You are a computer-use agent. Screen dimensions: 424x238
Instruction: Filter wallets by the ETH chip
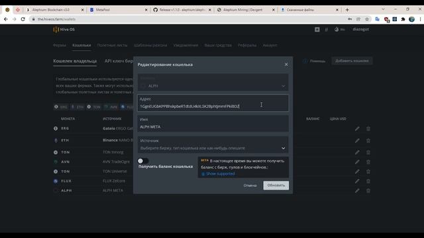(x=78, y=107)
